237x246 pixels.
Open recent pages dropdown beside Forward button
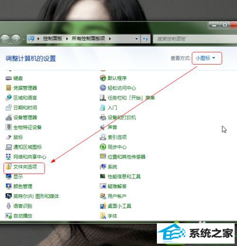tap(24, 39)
